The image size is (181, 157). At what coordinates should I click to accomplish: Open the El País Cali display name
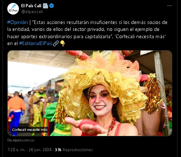pyautogui.click(x=31, y=6)
